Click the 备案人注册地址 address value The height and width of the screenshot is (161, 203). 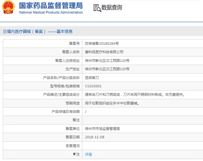pyautogui.click(x=107, y=61)
